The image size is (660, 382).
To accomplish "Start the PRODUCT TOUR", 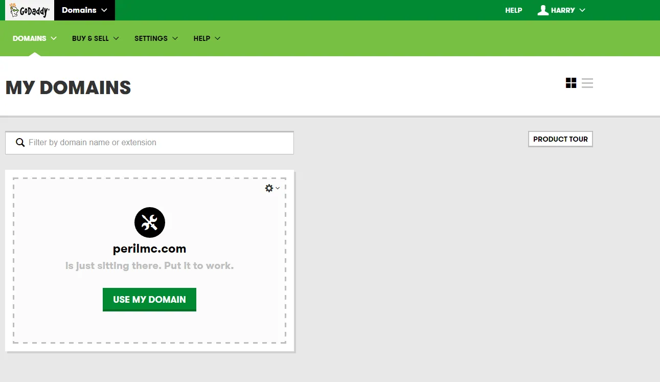I will (560, 139).
